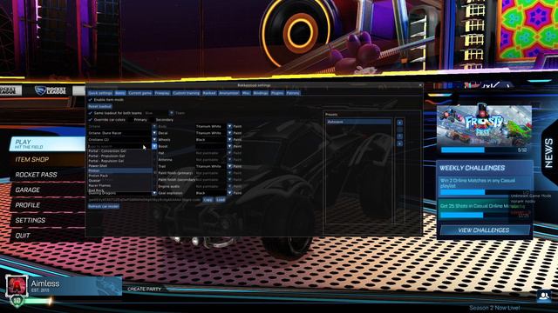
Task: Select Portal - Propulsion Gel boost
Action: click(x=120, y=156)
